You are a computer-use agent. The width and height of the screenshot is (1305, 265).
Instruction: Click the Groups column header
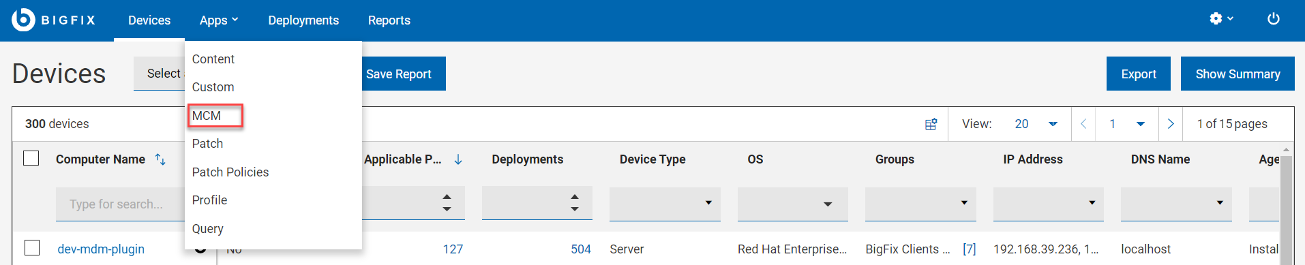(895, 159)
